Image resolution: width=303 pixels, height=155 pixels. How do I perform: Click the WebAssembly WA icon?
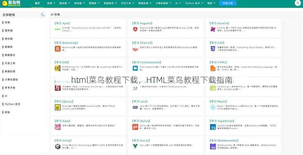(213, 146)
